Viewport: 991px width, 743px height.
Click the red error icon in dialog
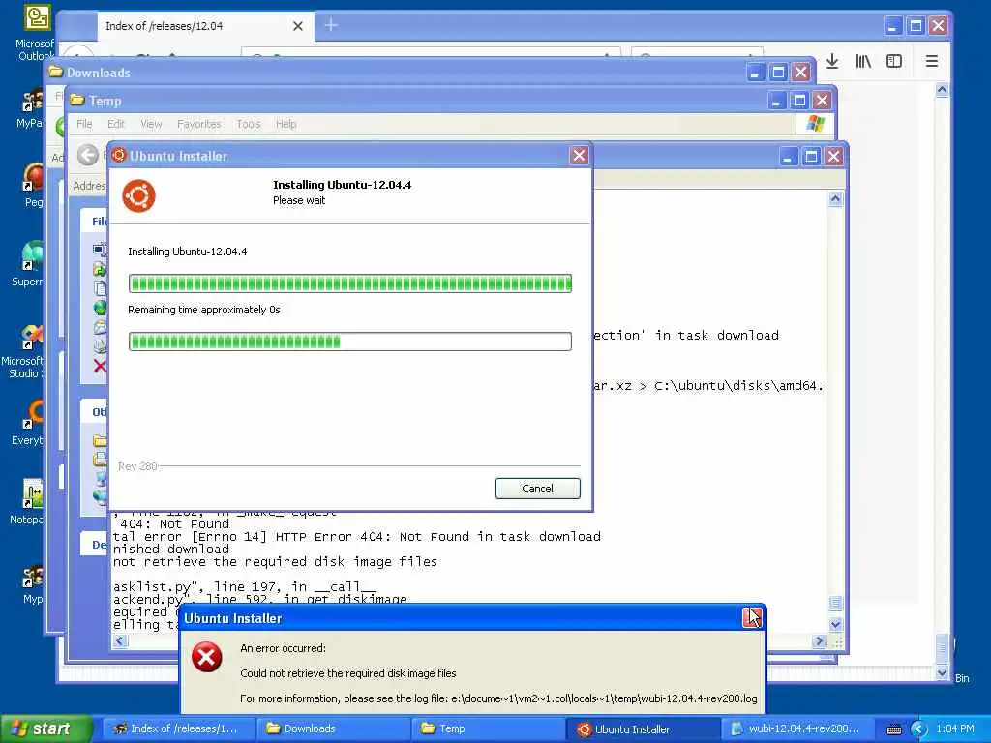(x=207, y=657)
